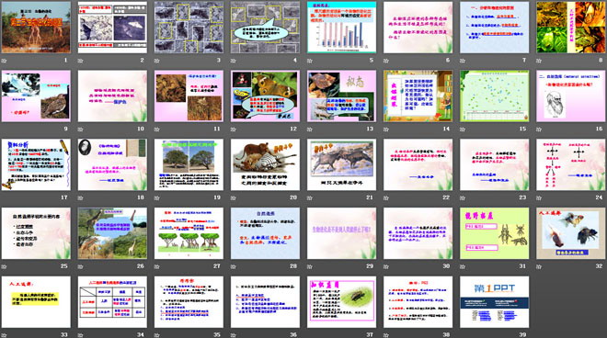Click the animation star icon under slide 1
The image size is (607, 338).
pyautogui.click(x=5, y=61)
